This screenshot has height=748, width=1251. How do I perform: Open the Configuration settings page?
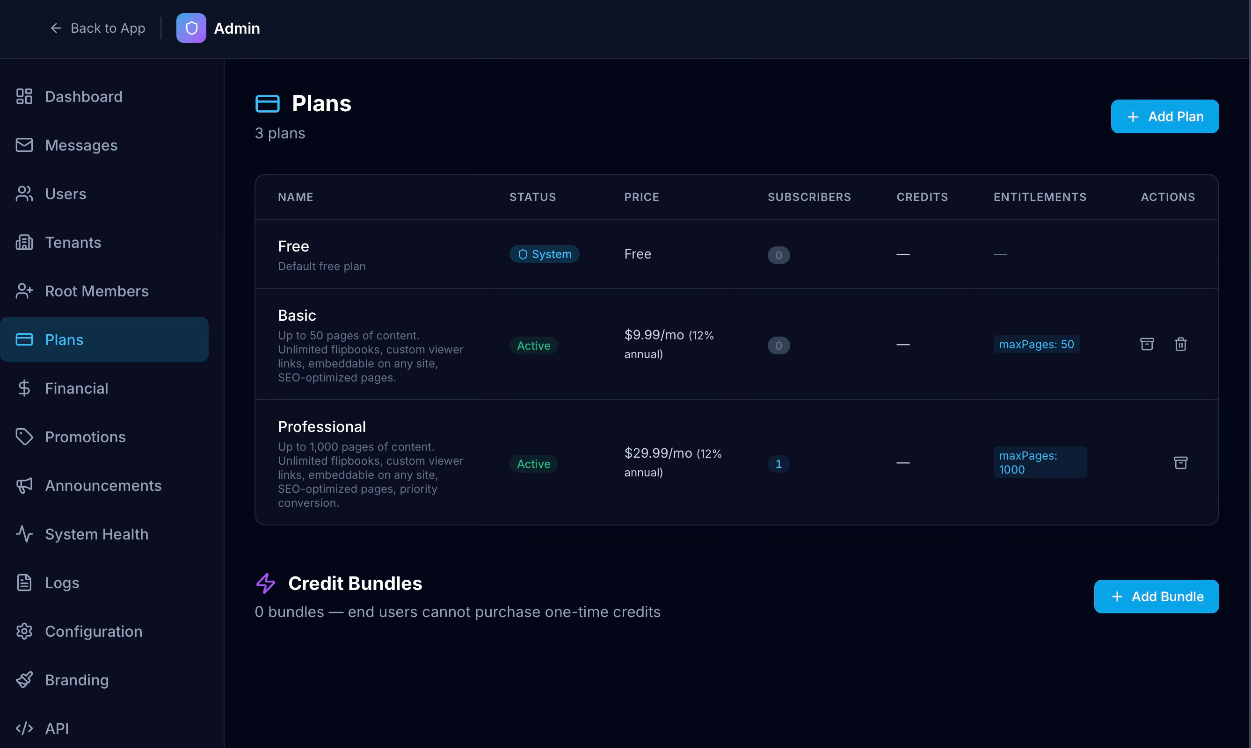click(x=93, y=632)
